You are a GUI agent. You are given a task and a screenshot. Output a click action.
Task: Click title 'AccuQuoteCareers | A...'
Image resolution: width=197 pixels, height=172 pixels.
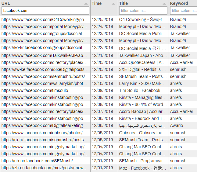[142, 62]
